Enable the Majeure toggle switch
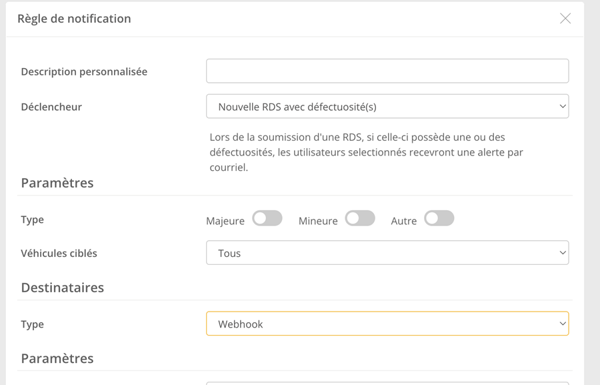This screenshot has height=385, width=600. (267, 219)
